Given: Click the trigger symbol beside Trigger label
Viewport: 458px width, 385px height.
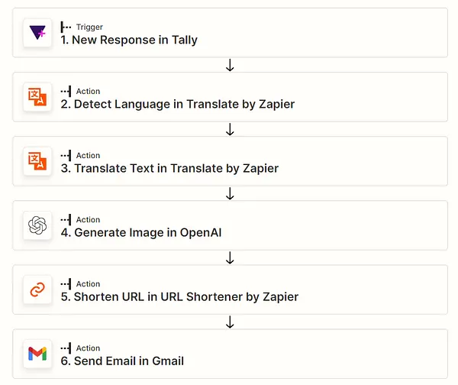Looking at the screenshot, I should tap(66, 27).
